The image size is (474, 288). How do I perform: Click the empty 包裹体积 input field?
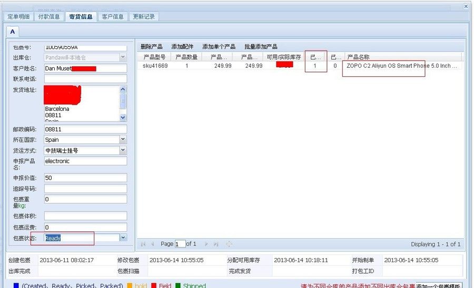tap(85, 216)
